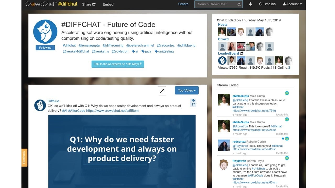Click the Diffblue owl logo in chat header
This screenshot has width=335, height=188.
click(x=45, y=31)
